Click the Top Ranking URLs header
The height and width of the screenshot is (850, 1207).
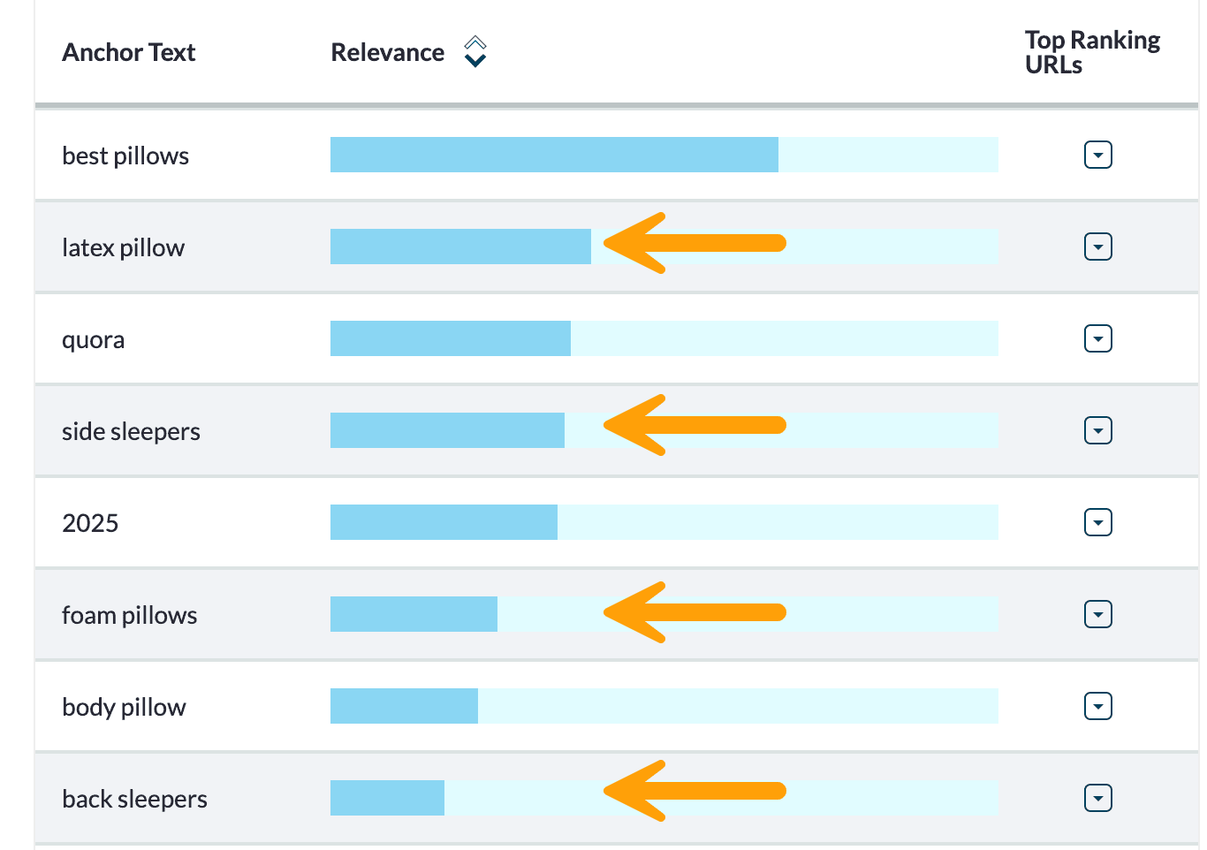click(1092, 52)
